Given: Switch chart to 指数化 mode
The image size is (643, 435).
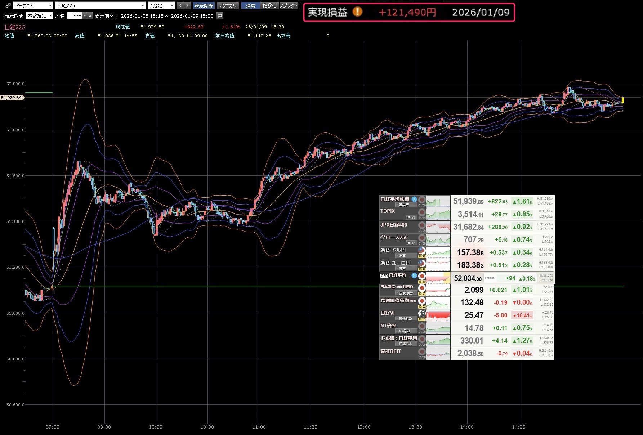Looking at the screenshot, I should coord(269,5).
